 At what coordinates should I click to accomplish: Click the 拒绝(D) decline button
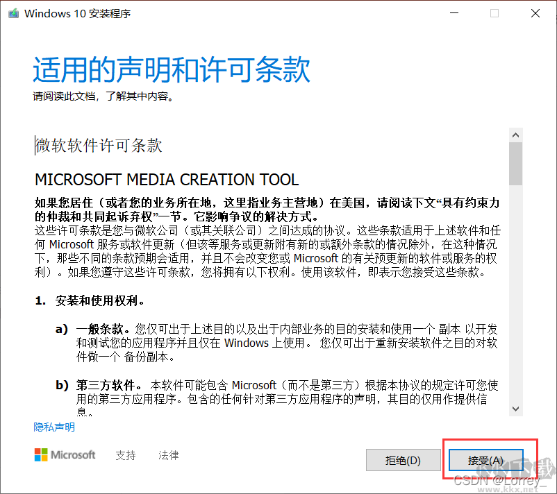click(x=403, y=460)
